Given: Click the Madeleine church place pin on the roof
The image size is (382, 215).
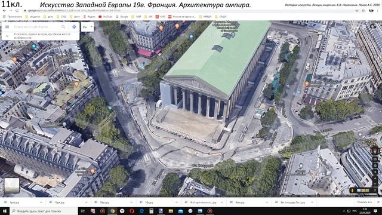Looking at the screenshot, I should point(233,35).
